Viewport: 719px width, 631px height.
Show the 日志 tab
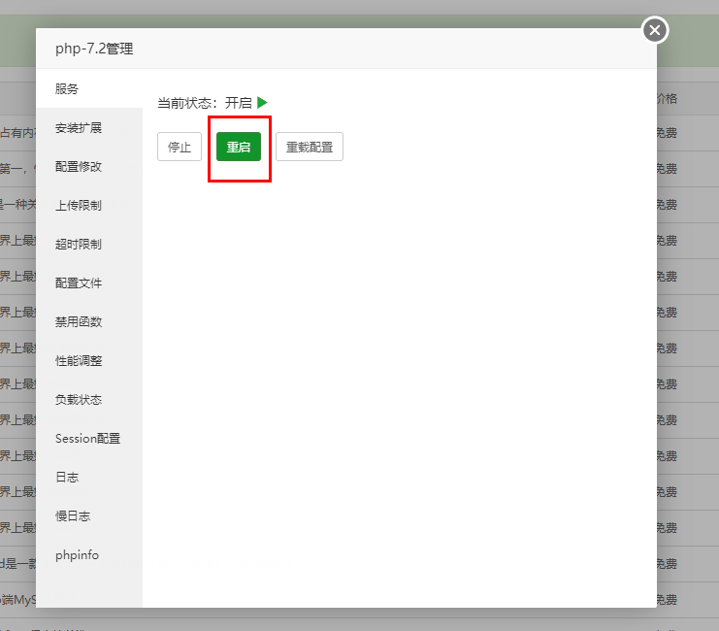coord(67,477)
